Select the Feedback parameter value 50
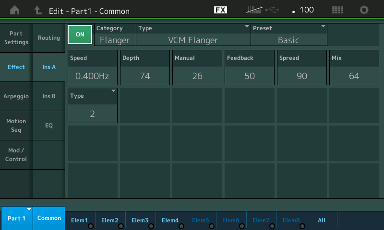The height and width of the screenshot is (230, 384). tap(250, 68)
